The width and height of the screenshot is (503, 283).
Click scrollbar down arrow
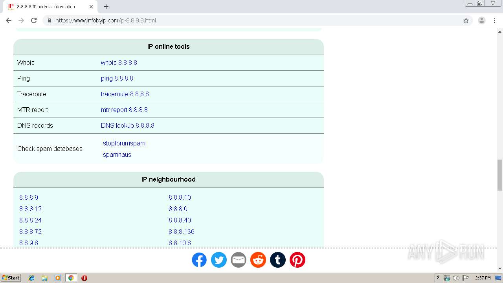[500, 268]
